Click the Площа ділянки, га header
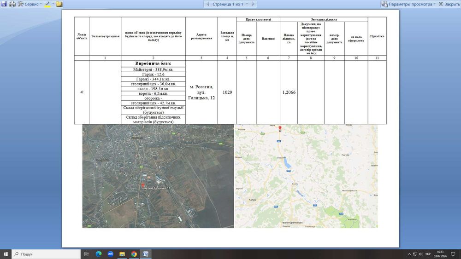Image resolution: width=461 pixels, height=259 pixels. tap(289, 39)
